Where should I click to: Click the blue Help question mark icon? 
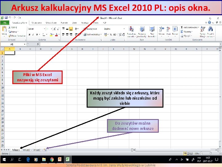click(x=210, y=22)
